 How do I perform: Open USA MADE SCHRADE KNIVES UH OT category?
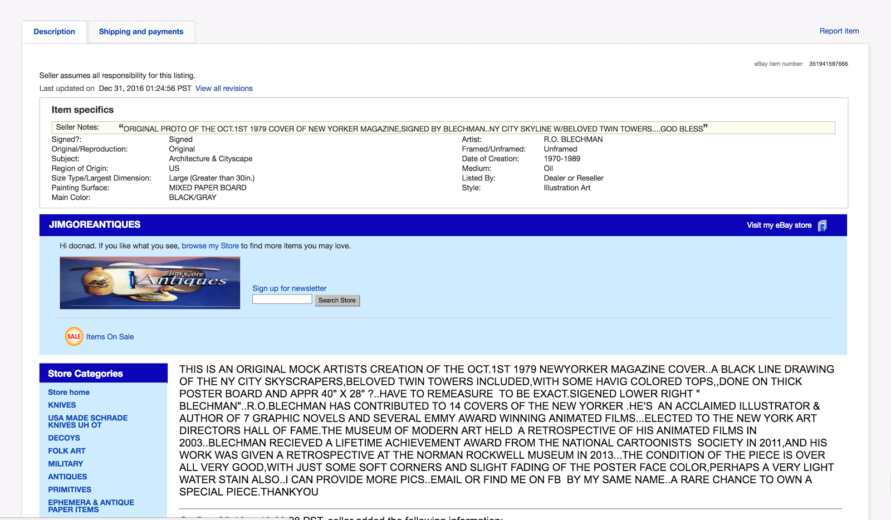click(88, 421)
